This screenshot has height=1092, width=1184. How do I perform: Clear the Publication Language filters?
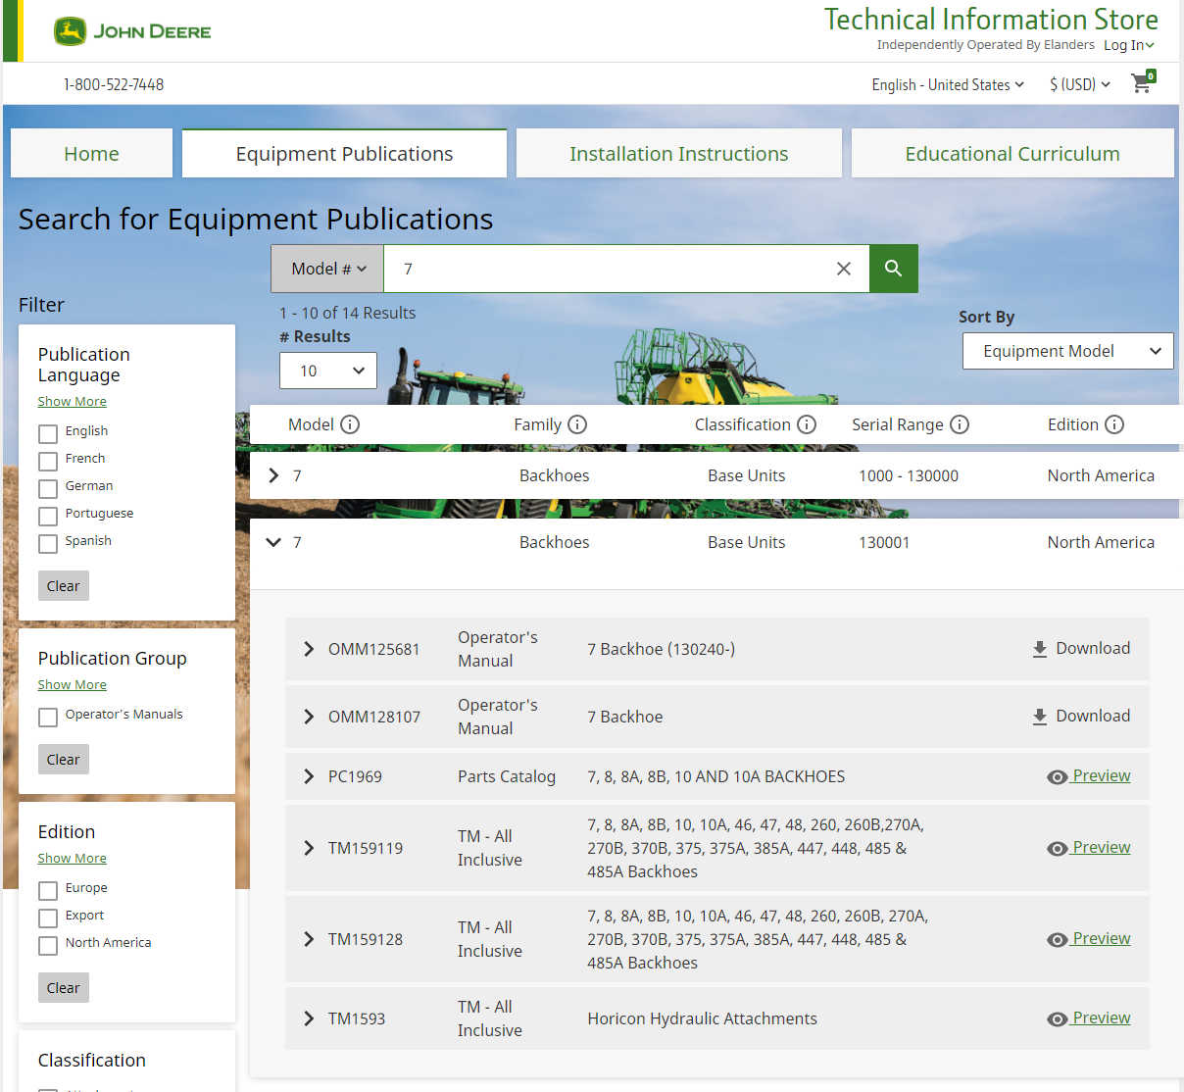64,586
